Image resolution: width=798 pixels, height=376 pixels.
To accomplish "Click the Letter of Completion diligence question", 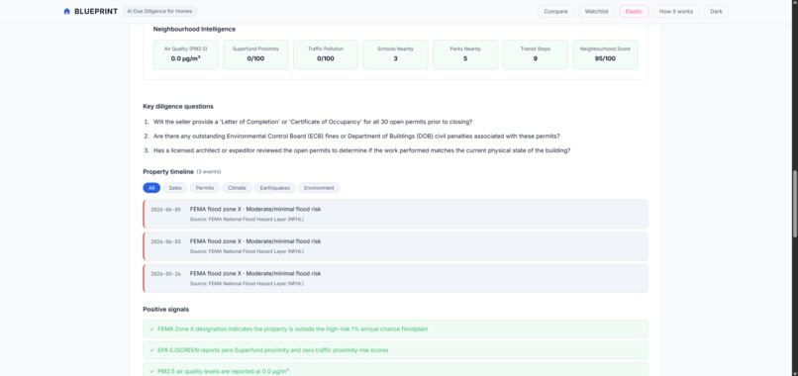I will [x=313, y=122].
